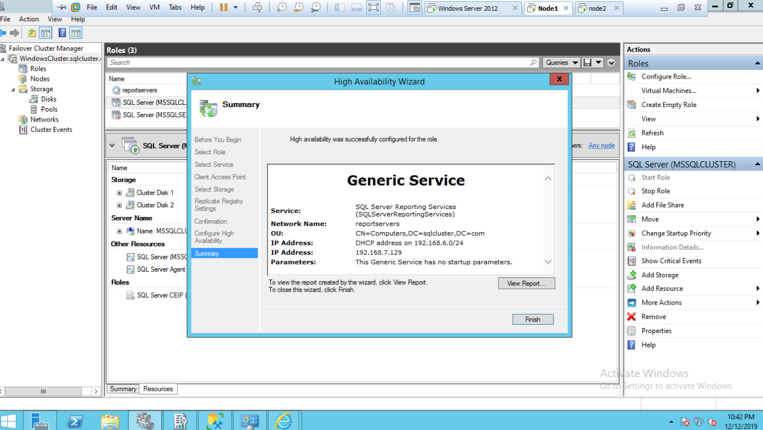Click the red X Remove action
This screenshot has width=763, height=430.
coord(631,317)
